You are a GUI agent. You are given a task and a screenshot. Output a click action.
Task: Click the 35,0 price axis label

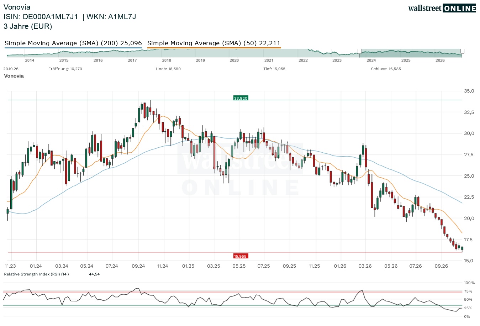pyautogui.click(x=469, y=91)
